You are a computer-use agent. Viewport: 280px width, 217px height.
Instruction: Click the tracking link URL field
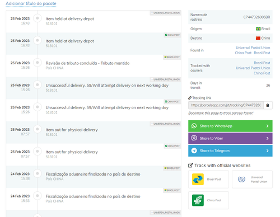pyautogui.click(x=226, y=105)
